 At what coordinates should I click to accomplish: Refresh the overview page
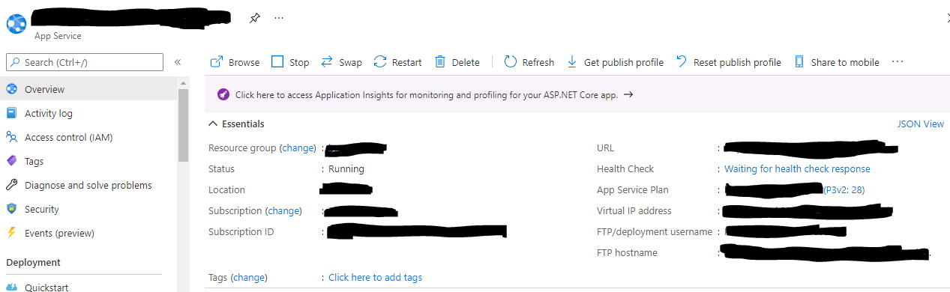[x=529, y=62]
